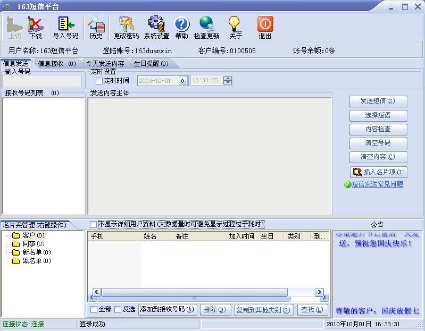Image resolution: width=425 pixels, height=331 pixels.
Task: Sort by the 生日 column header
Action: [271, 236]
